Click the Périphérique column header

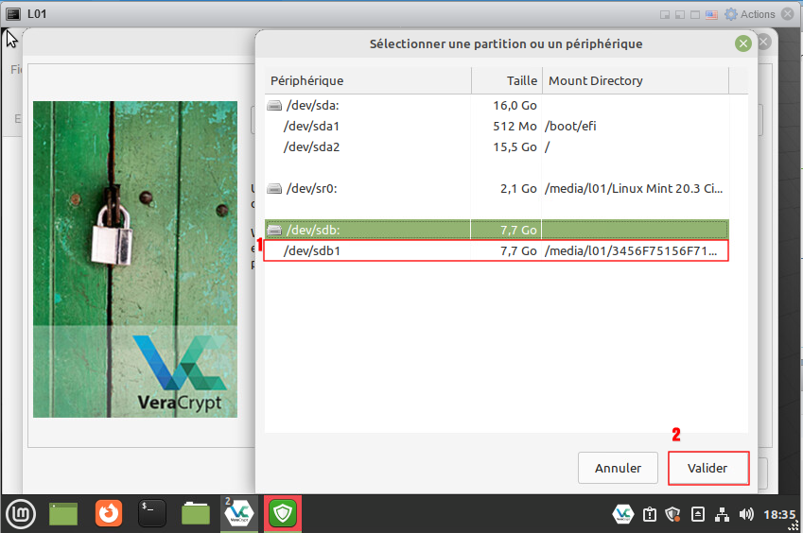[367, 80]
